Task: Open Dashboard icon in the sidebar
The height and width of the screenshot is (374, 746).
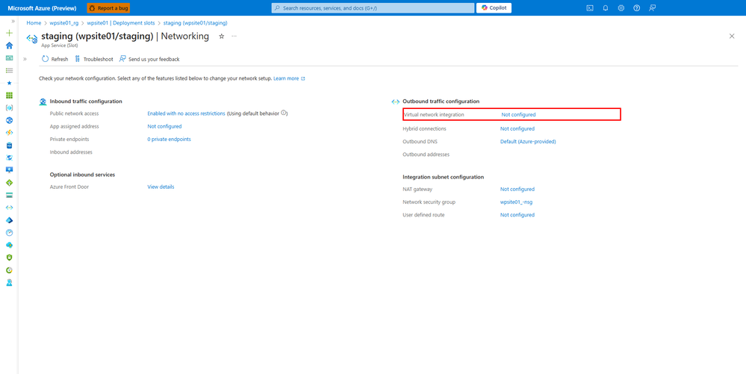Action: point(9,58)
